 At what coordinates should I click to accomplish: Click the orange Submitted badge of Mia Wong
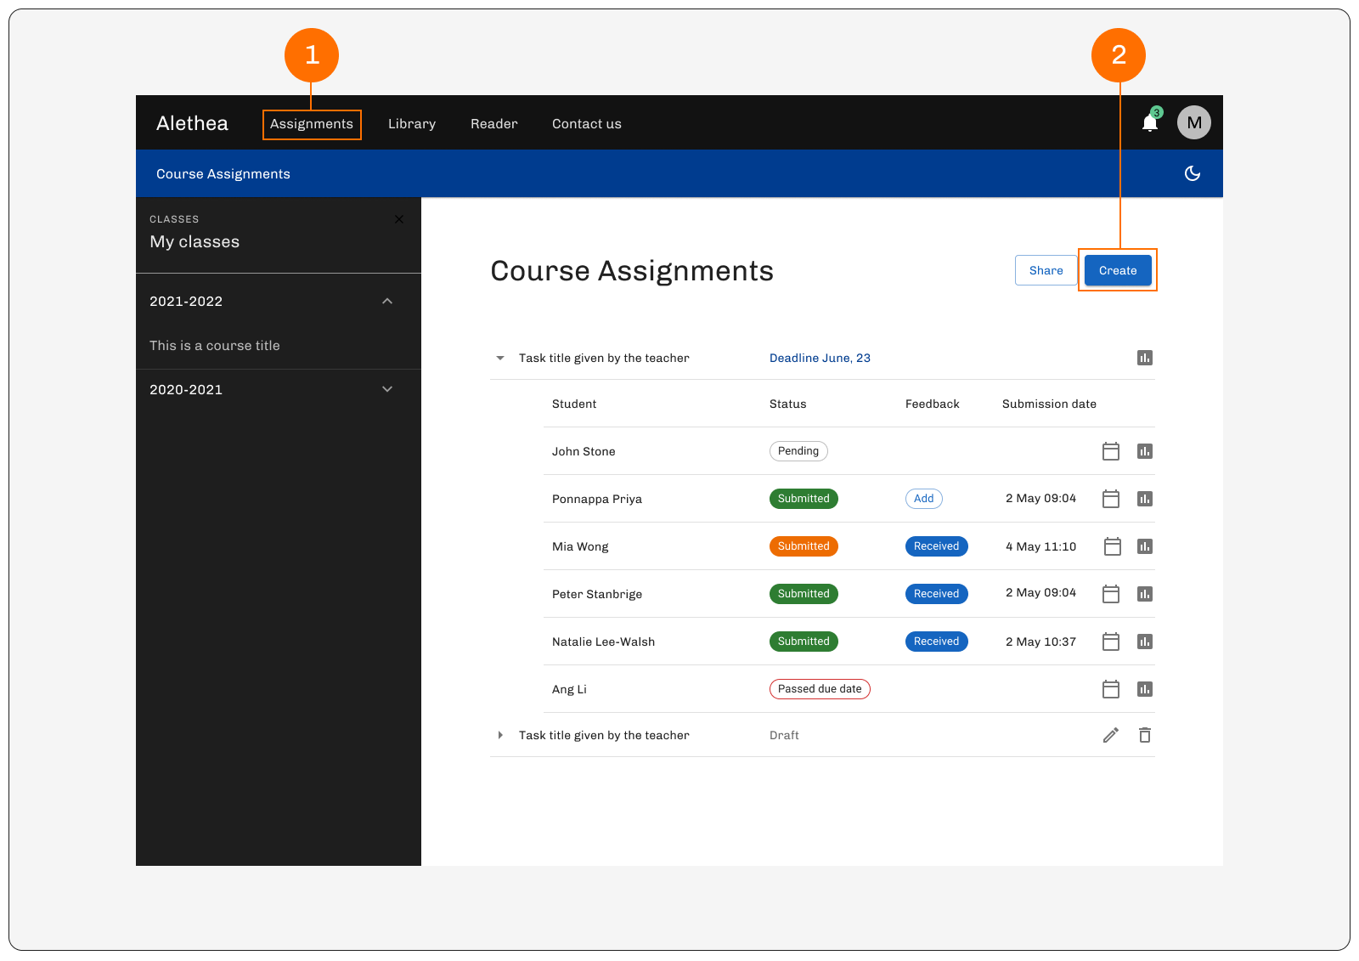[804, 546]
